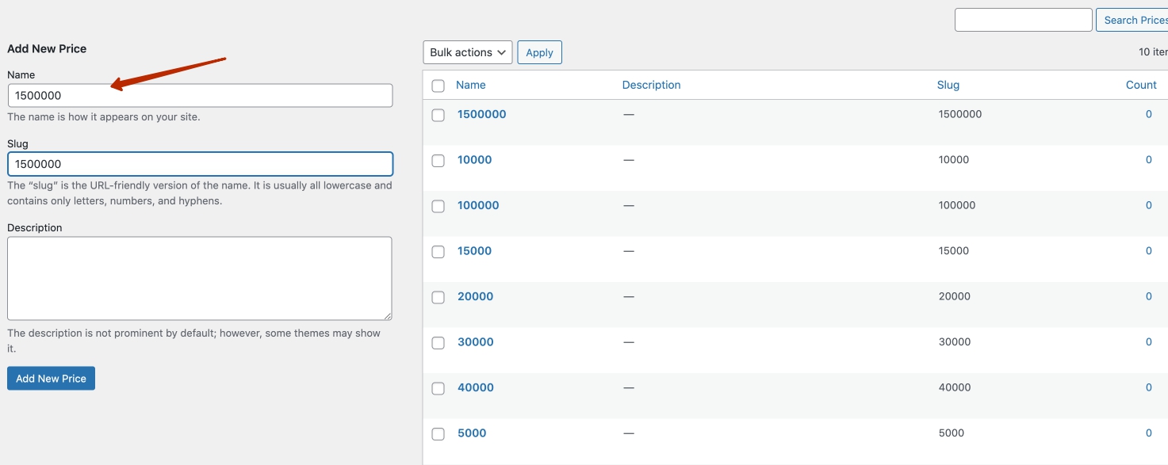Sort by the Description column header
Image resolution: width=1168 pixels, height=465 pixels.
tap(651, 85)
